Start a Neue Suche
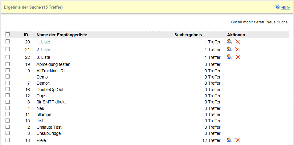Image resolution: width=294 pixels, height=145 pixels. coord(277,22)
